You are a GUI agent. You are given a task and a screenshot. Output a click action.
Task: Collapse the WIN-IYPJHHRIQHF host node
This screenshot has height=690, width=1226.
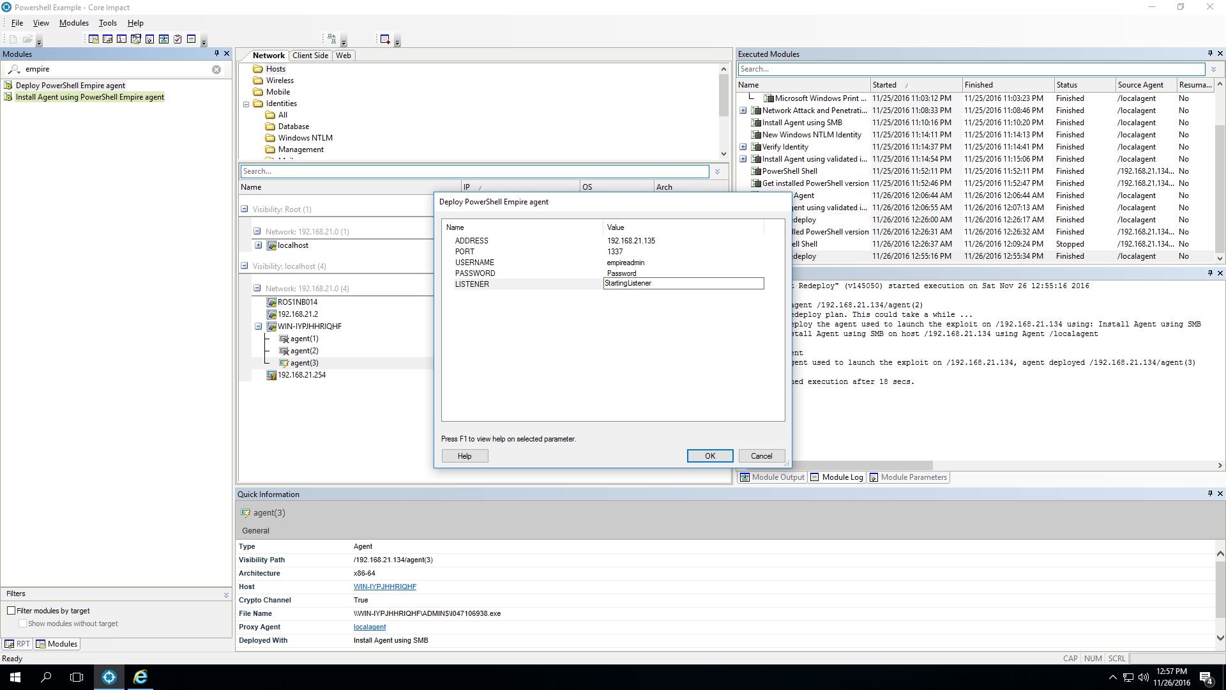pyautogui.click(x=258, y=326)
